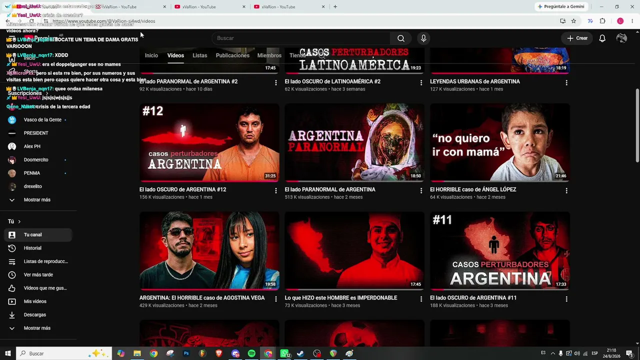Open WhatsApp from the taskbar
640x360 pixels.
[x=284, y=353]
